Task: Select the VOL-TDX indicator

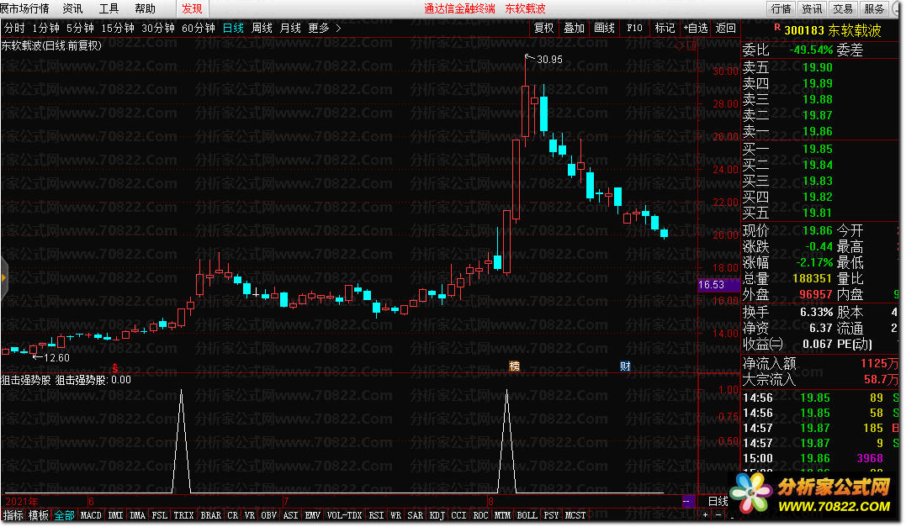Action: (344, 515)
